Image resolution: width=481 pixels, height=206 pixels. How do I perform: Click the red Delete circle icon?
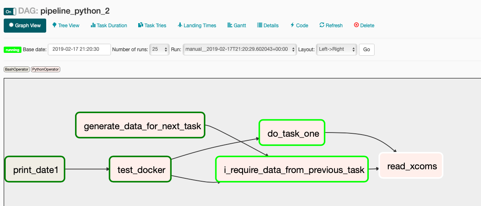[356, 25]
